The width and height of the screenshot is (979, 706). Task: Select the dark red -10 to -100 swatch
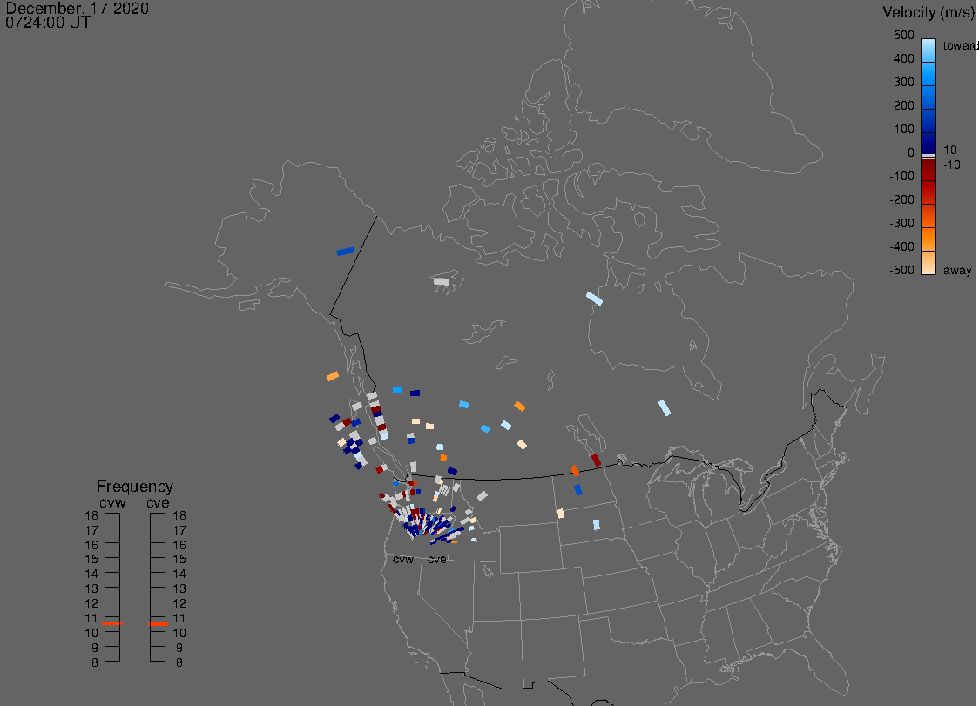(928, 170)
